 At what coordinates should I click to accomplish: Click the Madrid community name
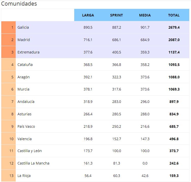point(24,40)
